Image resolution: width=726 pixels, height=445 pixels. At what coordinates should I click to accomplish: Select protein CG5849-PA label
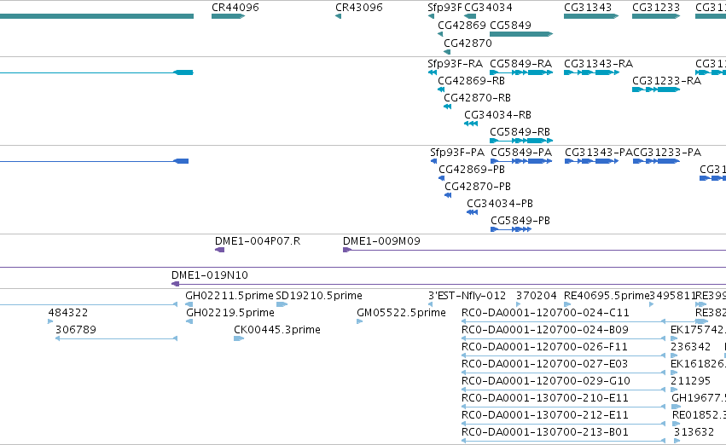click(521, 153)
